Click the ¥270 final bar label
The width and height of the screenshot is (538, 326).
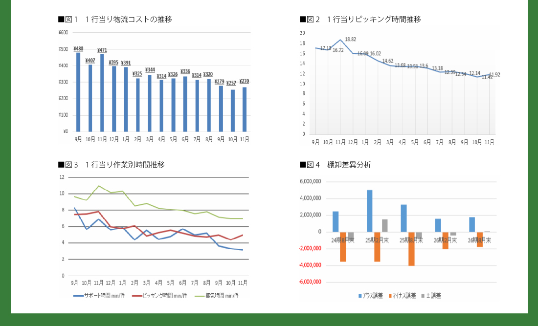click(x=244, y=81)
